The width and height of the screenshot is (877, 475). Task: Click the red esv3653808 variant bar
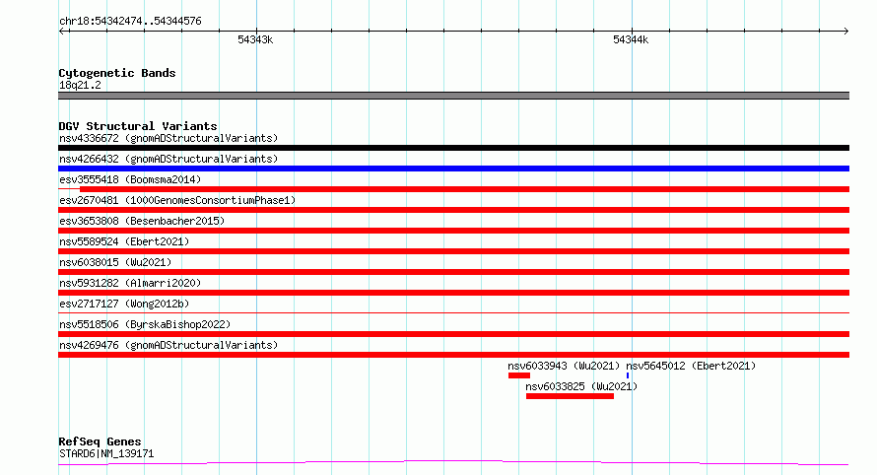[453, 231]
